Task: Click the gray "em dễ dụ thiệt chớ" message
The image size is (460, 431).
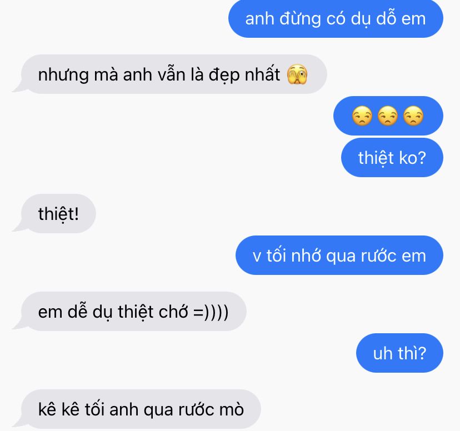Action: click(129, 312)
